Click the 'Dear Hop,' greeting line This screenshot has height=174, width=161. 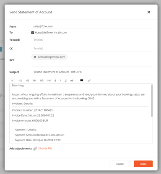coord(18,86)
